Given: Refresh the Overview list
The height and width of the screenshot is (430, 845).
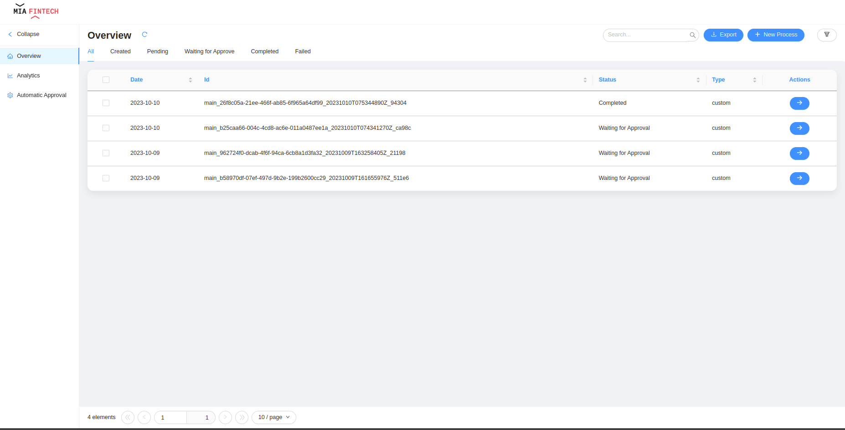Looking at the screenshot, I should click(144, 35).
